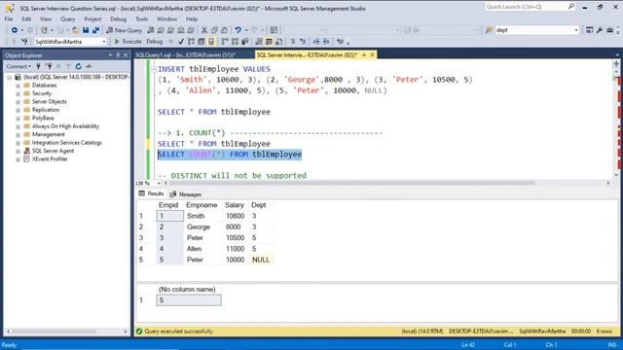Viewport: 623px width, 350px height.
Task: Open the Window menu
Action: click(x=166, y=19)
